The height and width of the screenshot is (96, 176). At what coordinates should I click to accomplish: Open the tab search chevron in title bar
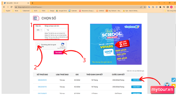tap(159, 3)
